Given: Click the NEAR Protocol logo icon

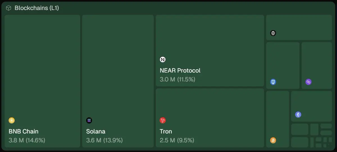Looking at the screenshot, I should click(x=163, y=59).
